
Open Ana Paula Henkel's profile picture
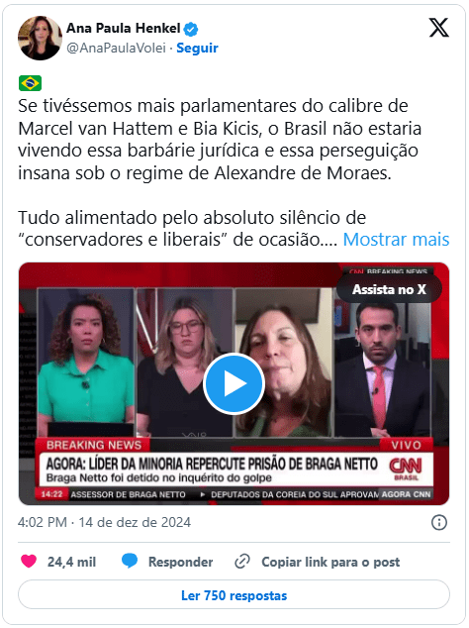tap(40, 38)
